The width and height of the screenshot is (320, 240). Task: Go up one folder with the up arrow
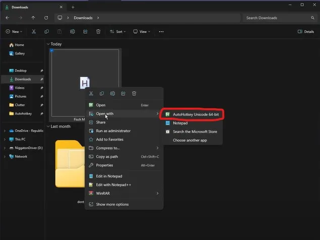[33, 18]
